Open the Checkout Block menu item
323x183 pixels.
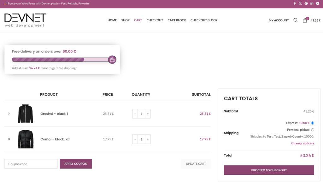204,20
